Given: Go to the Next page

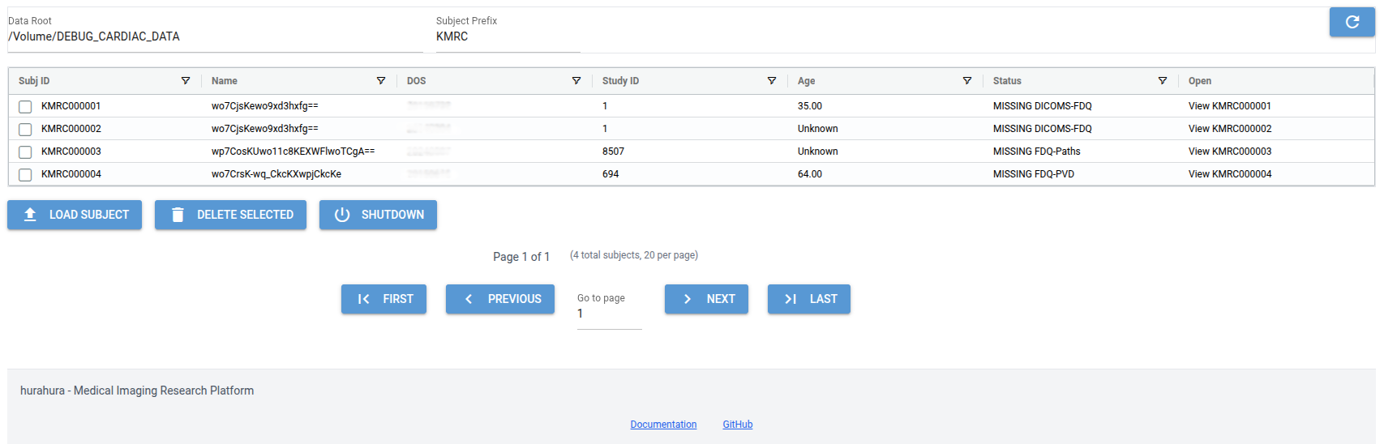Looking at the screenshot, I should (706, 299).
